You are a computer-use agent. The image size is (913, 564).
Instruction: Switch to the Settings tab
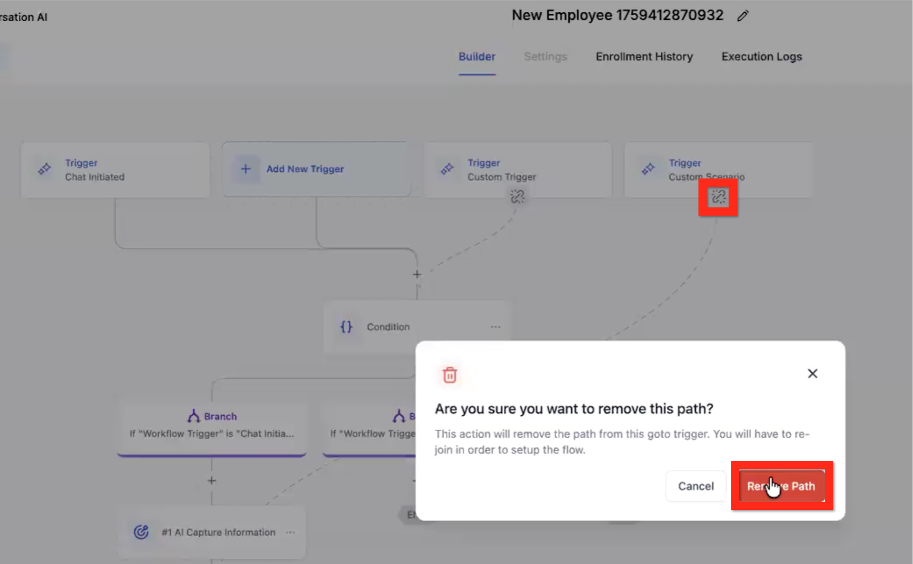[x=546, y=56]
